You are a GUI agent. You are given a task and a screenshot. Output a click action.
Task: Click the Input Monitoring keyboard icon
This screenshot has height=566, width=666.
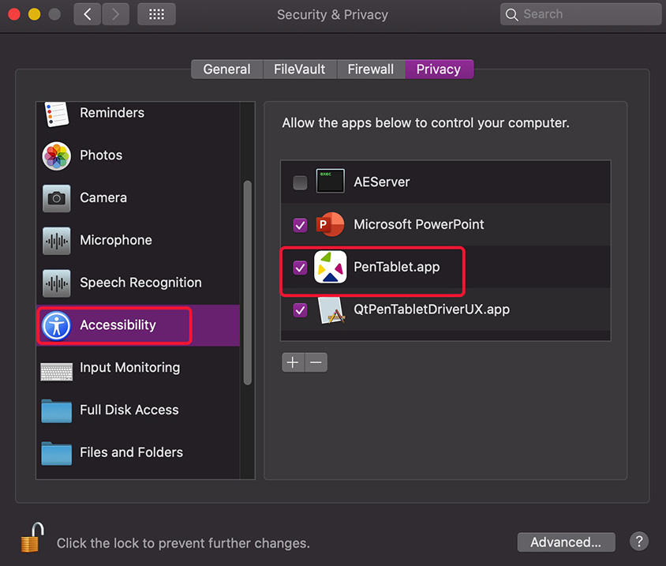point(57,372)
